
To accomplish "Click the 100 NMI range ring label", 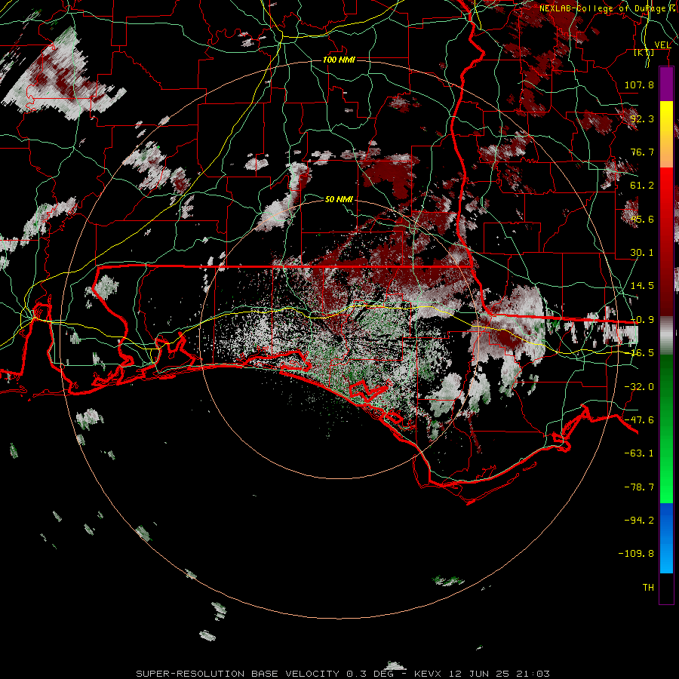I will 339,60.
